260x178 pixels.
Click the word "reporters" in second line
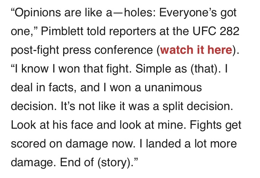[133, 32]
